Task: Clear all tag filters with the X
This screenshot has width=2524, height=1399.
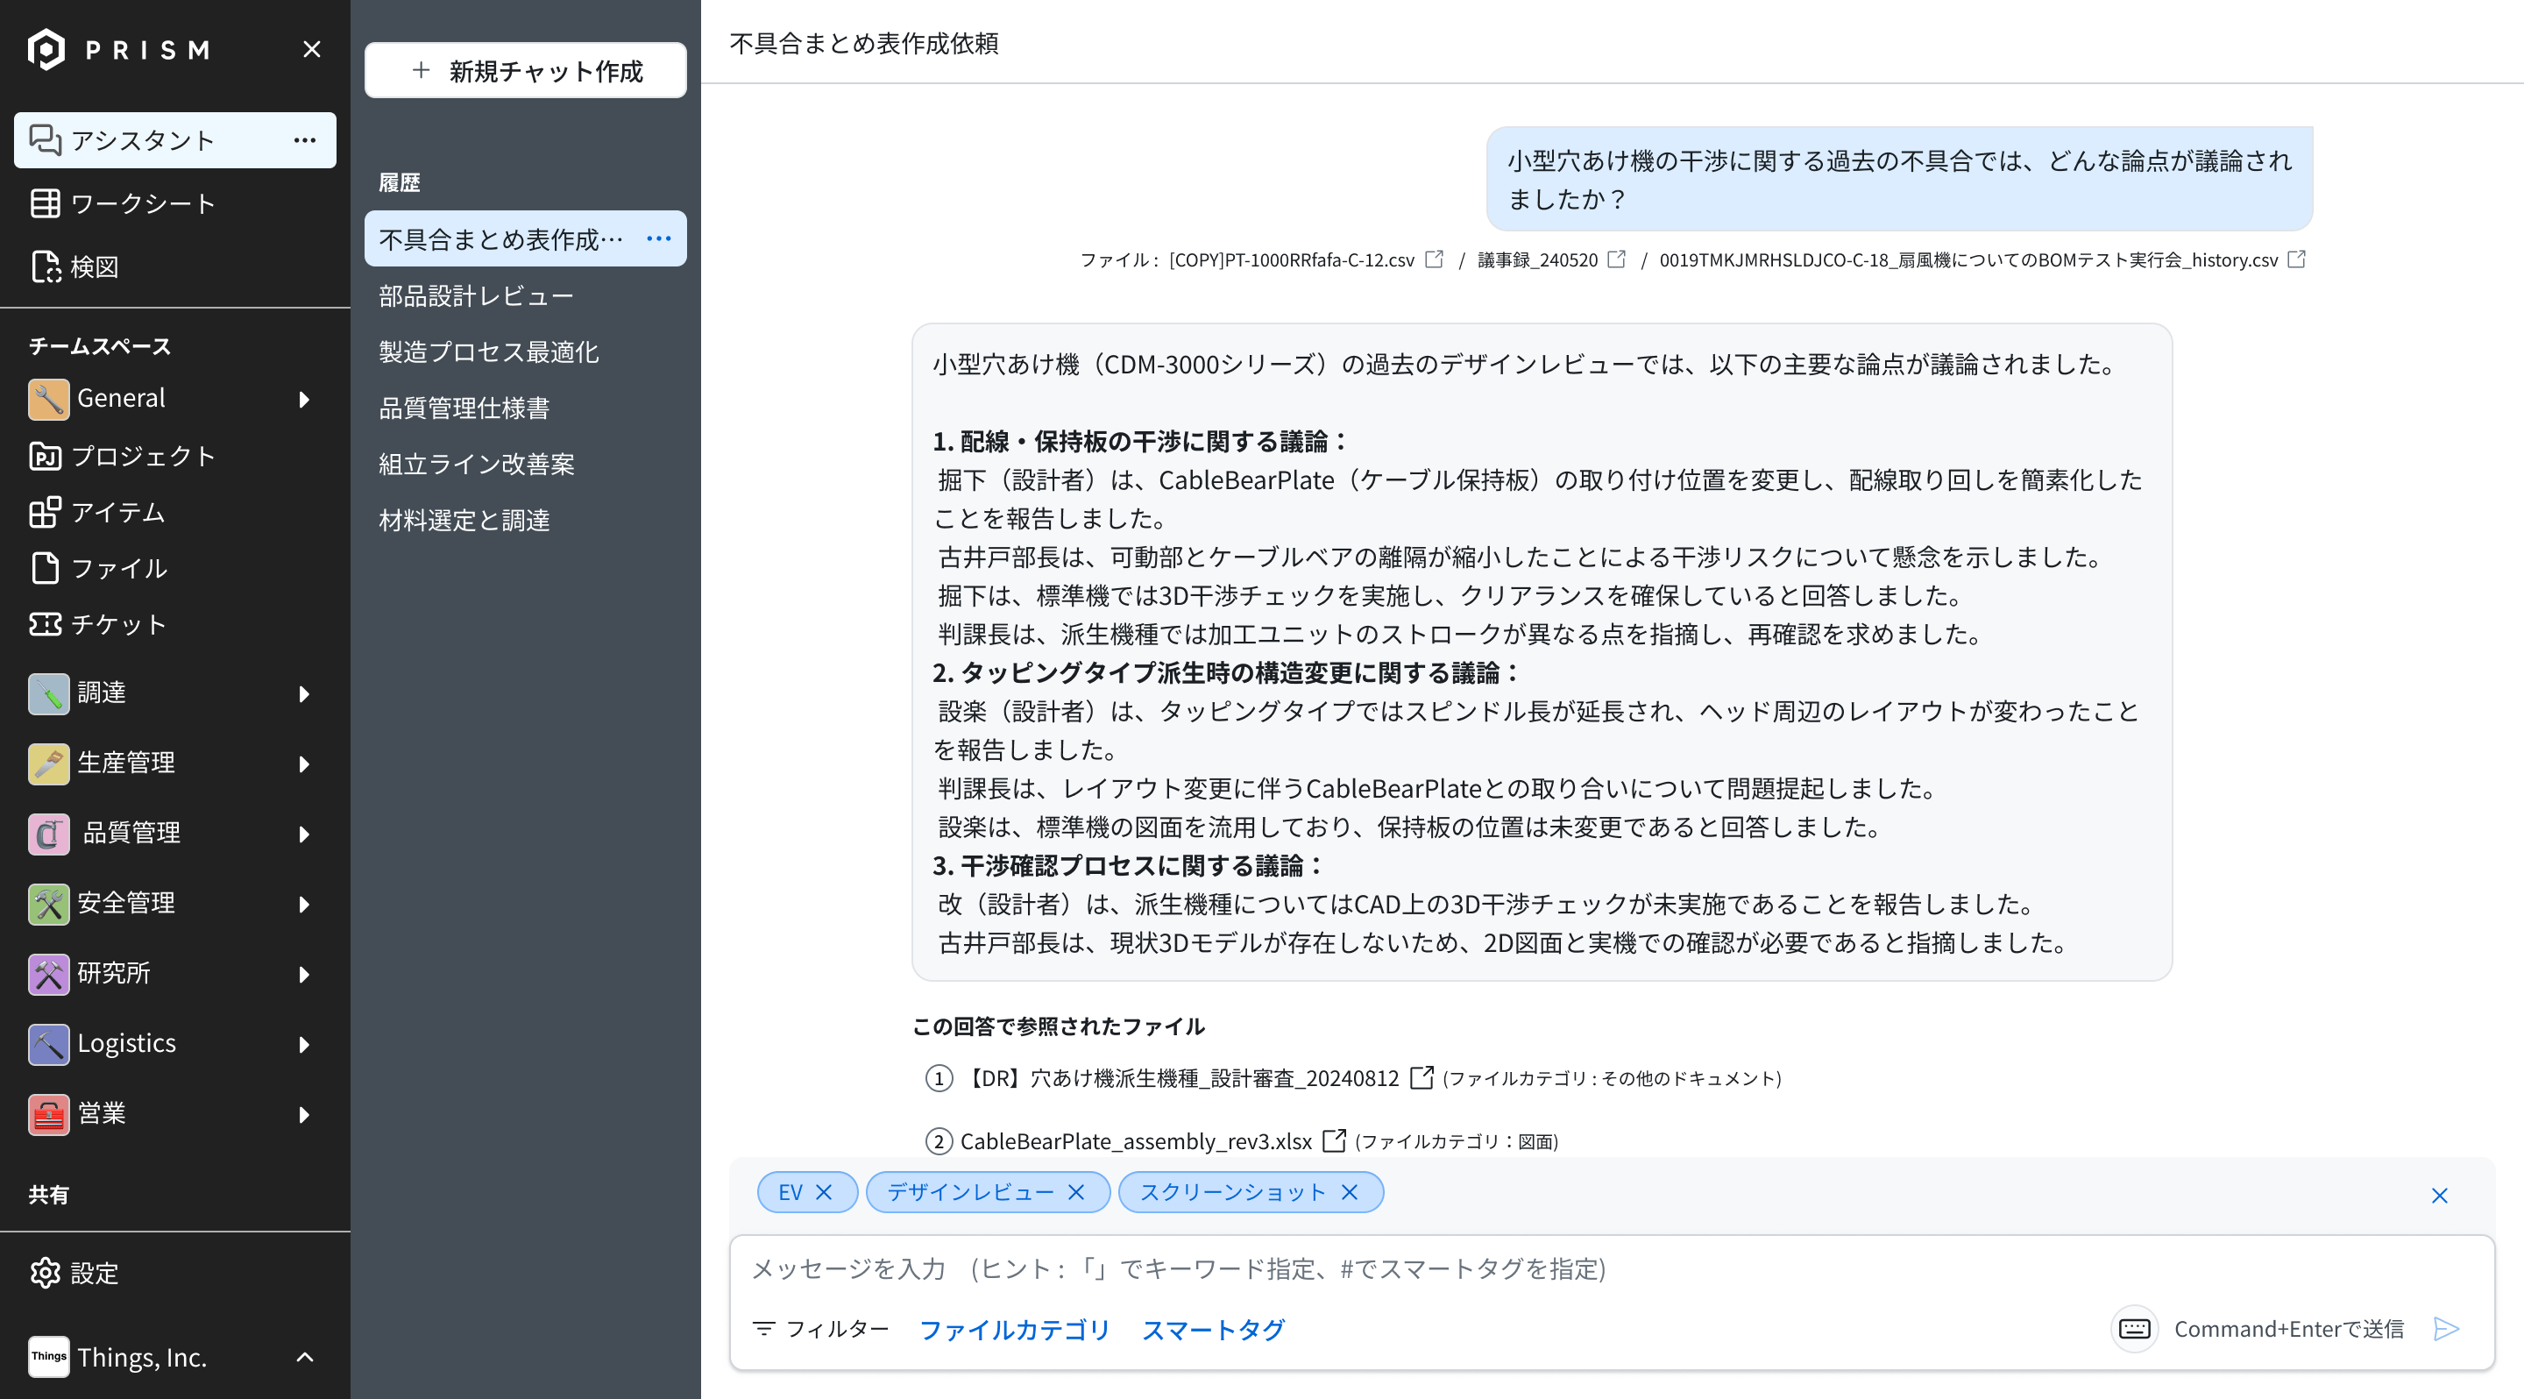Action: tap(2440, 1196)
